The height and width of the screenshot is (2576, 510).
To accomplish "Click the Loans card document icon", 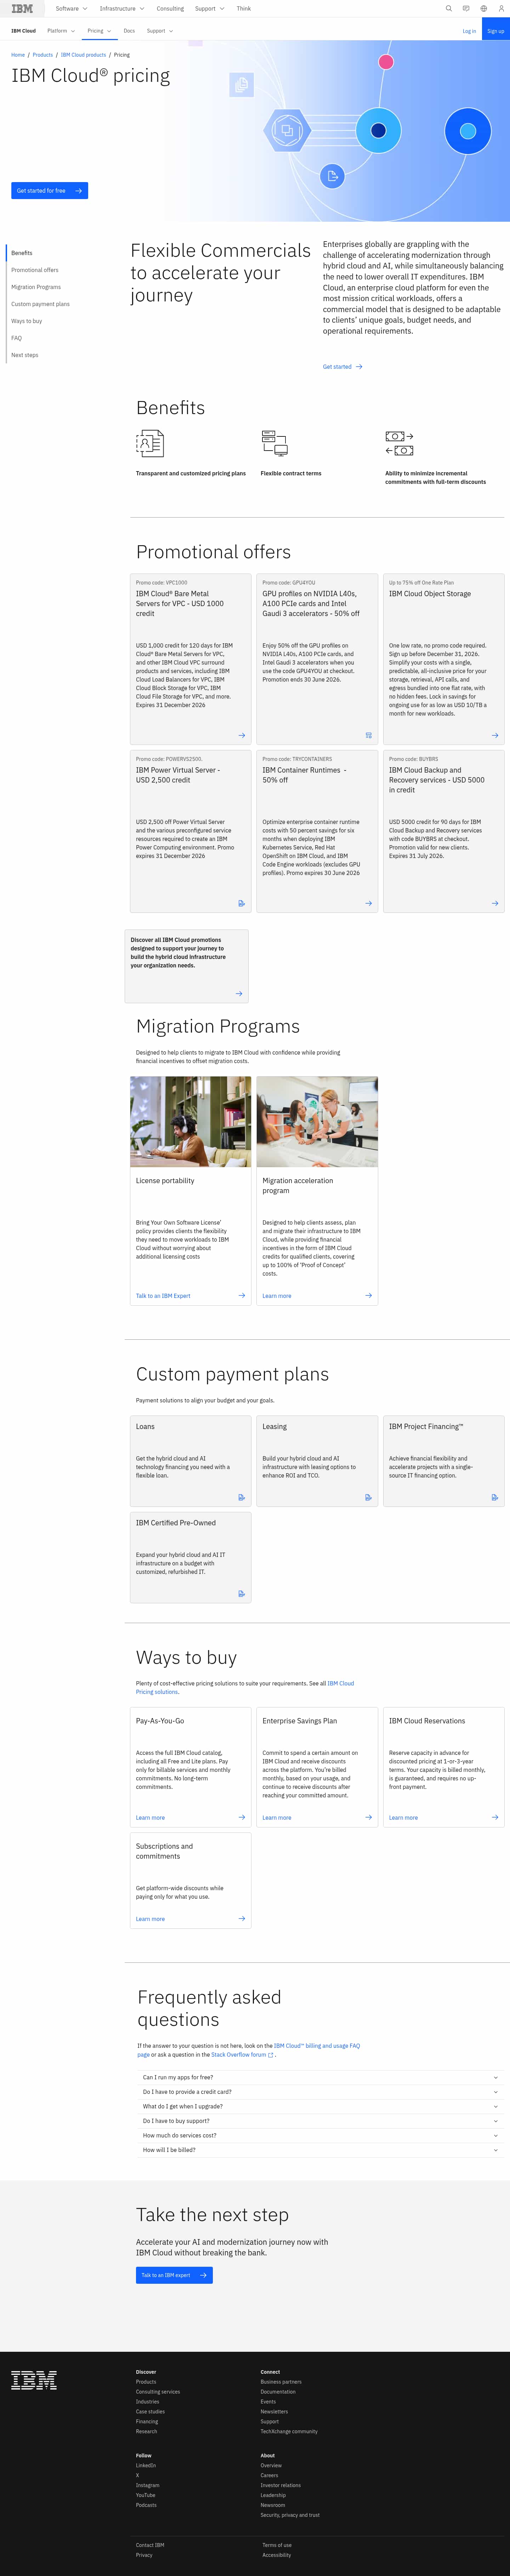I will tap(241, 1497).
